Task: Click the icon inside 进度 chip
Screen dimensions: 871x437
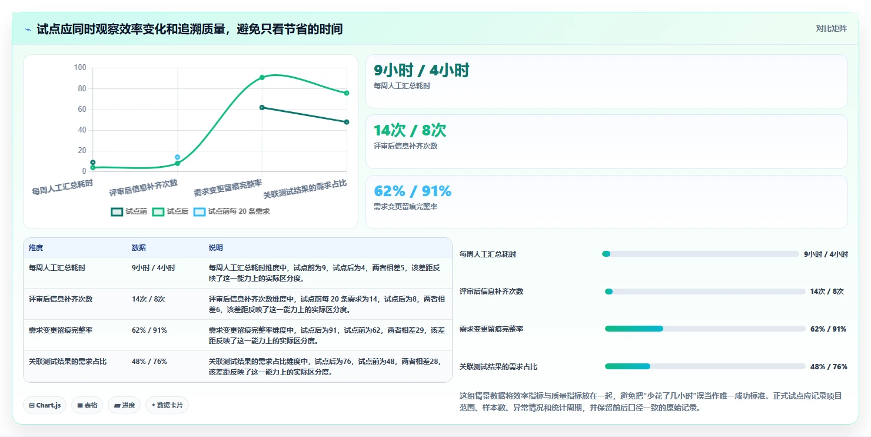Action: 117,406
